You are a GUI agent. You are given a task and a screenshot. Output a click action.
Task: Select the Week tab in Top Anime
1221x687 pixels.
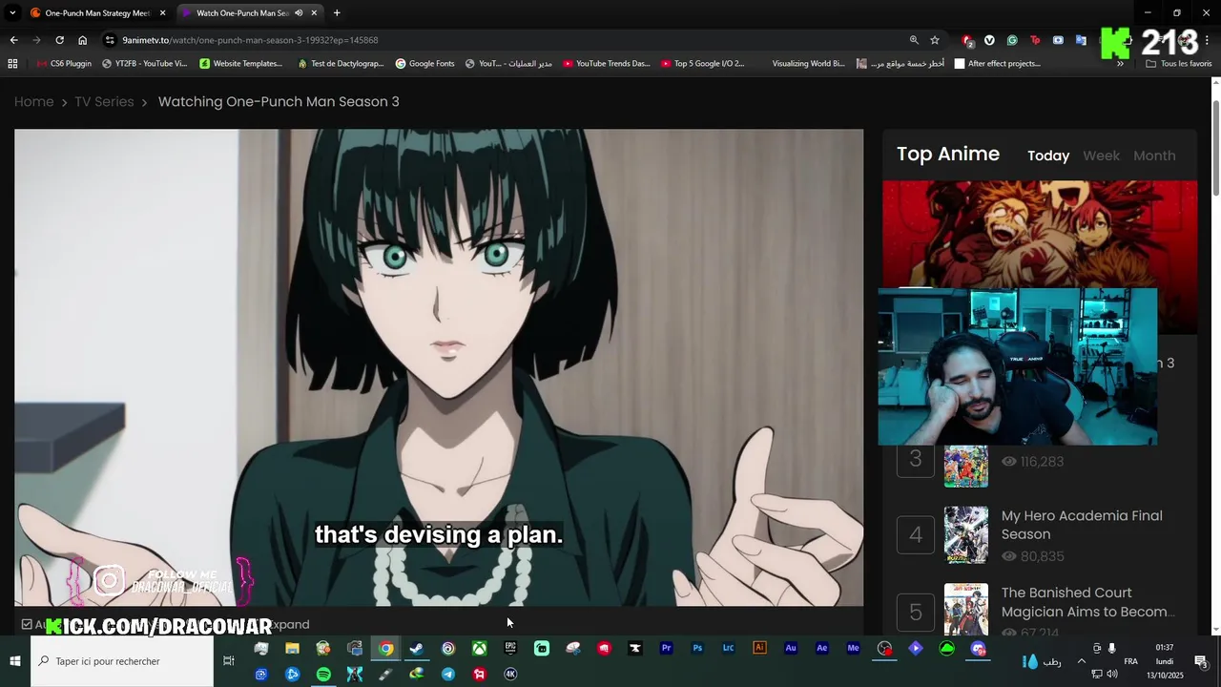point(1101,156)
